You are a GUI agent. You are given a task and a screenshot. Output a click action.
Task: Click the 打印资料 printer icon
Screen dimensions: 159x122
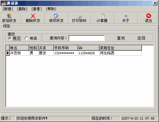[79, 16]
